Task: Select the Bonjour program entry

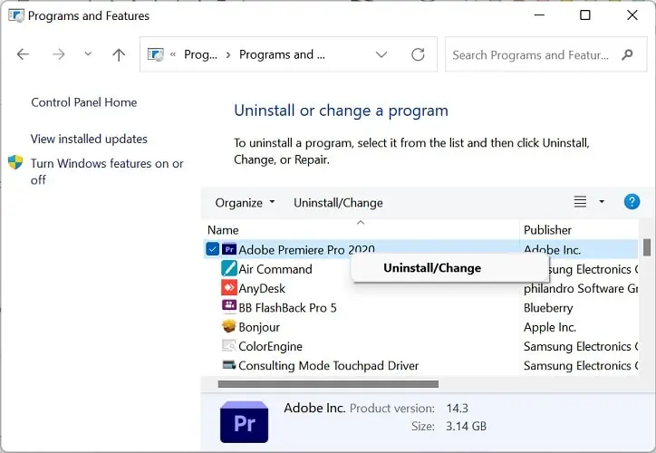Action: 259,327
